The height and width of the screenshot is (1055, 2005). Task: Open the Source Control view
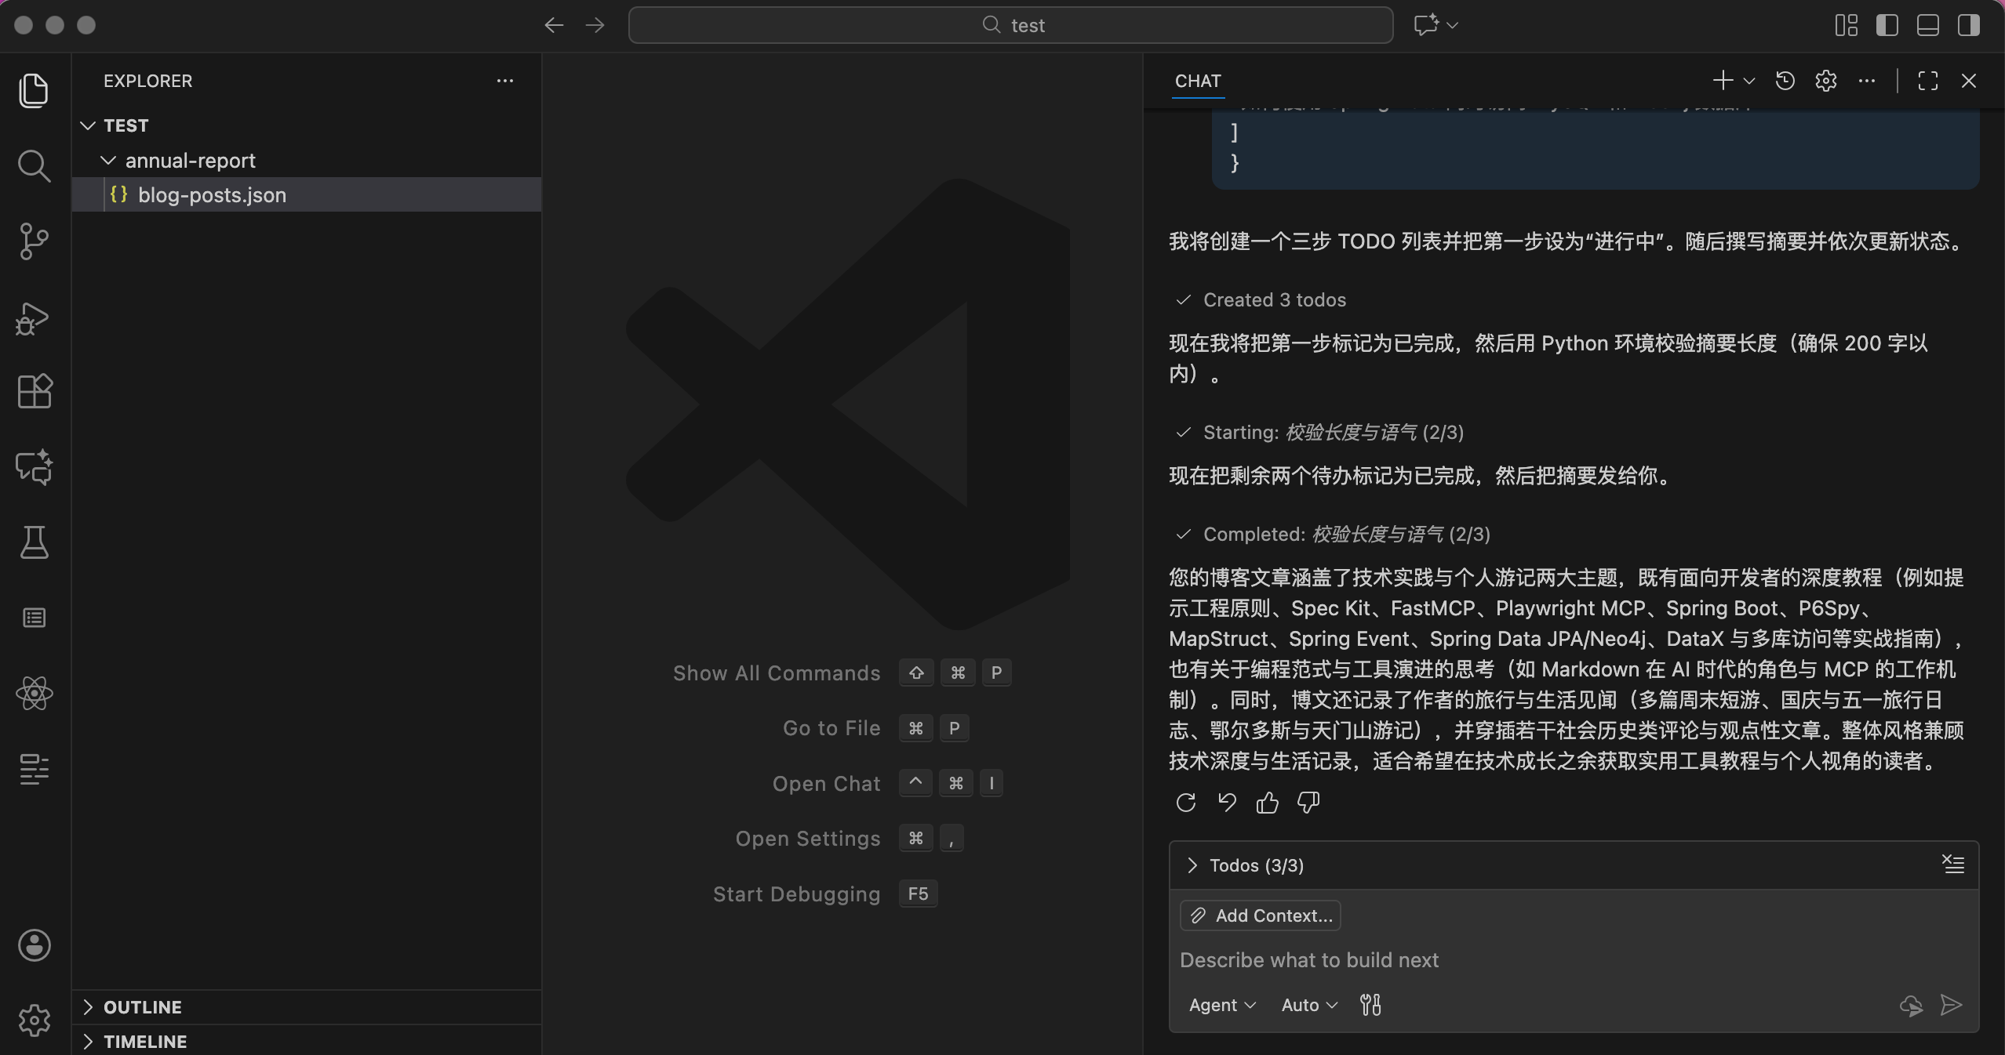(x=34, y=241)
